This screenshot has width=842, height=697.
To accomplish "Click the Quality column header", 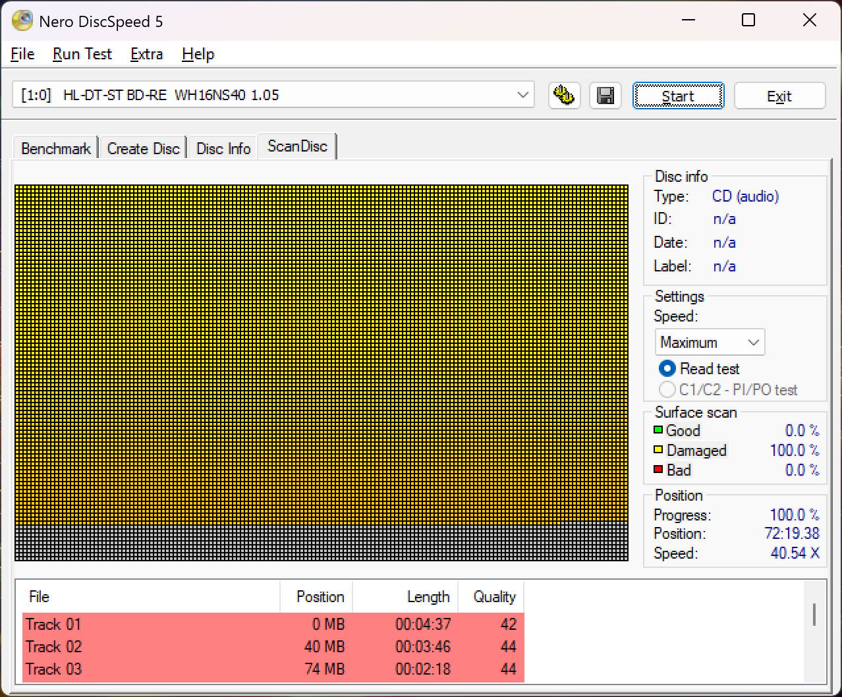I will pos(491,597).
